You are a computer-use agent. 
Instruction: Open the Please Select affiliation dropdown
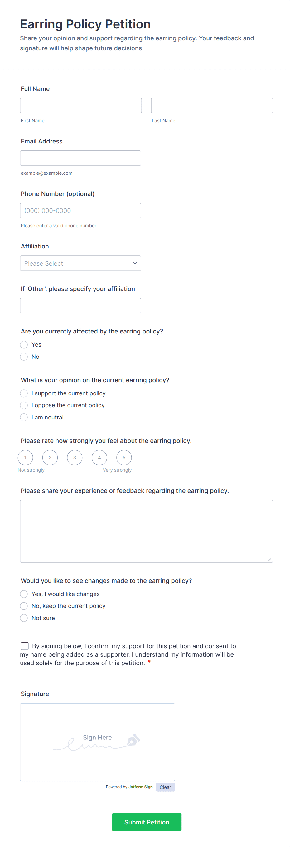[80, 263]
